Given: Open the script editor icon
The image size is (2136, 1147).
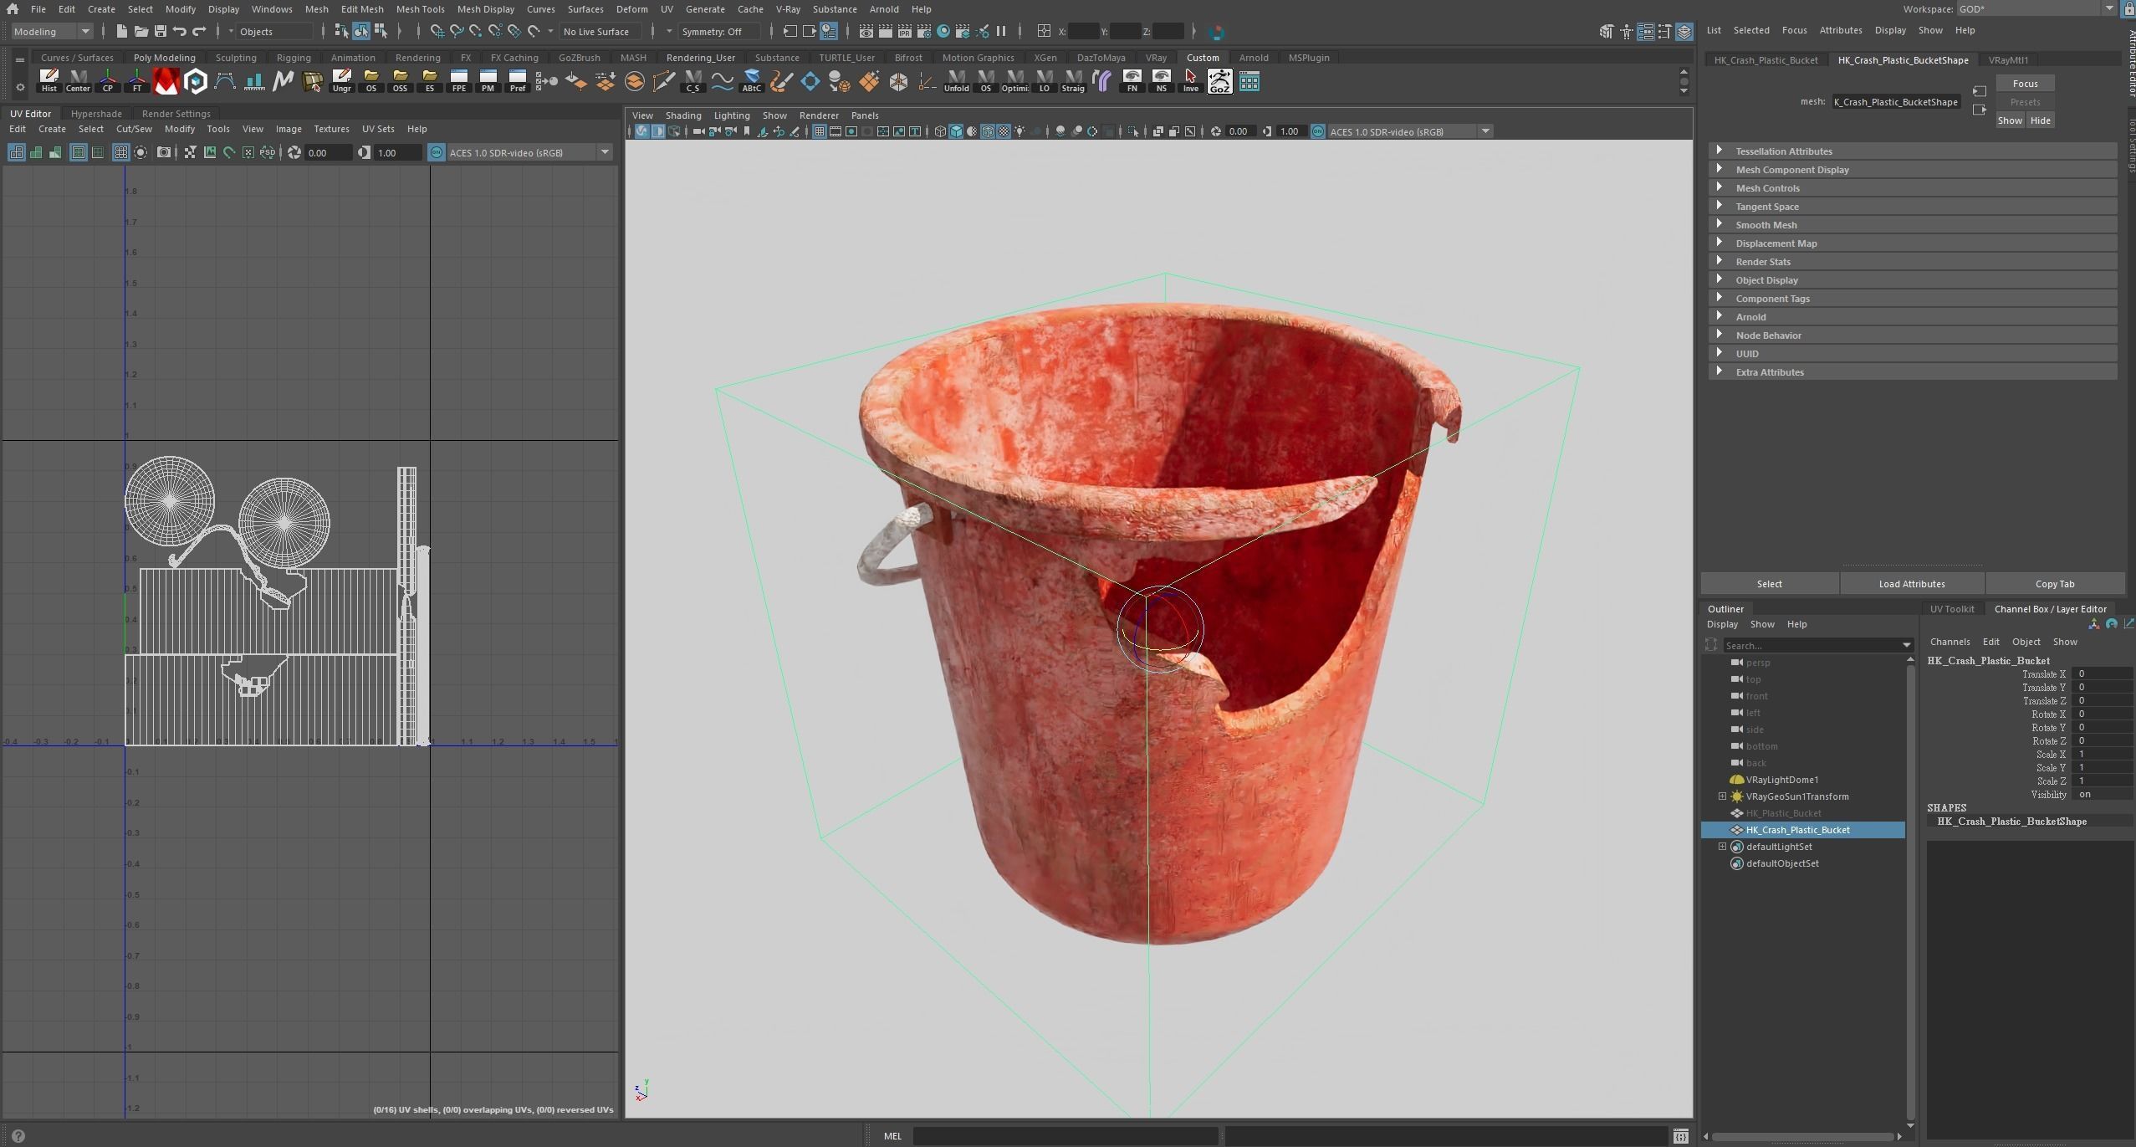Looking at the screenshot, I should 1680,1136.
